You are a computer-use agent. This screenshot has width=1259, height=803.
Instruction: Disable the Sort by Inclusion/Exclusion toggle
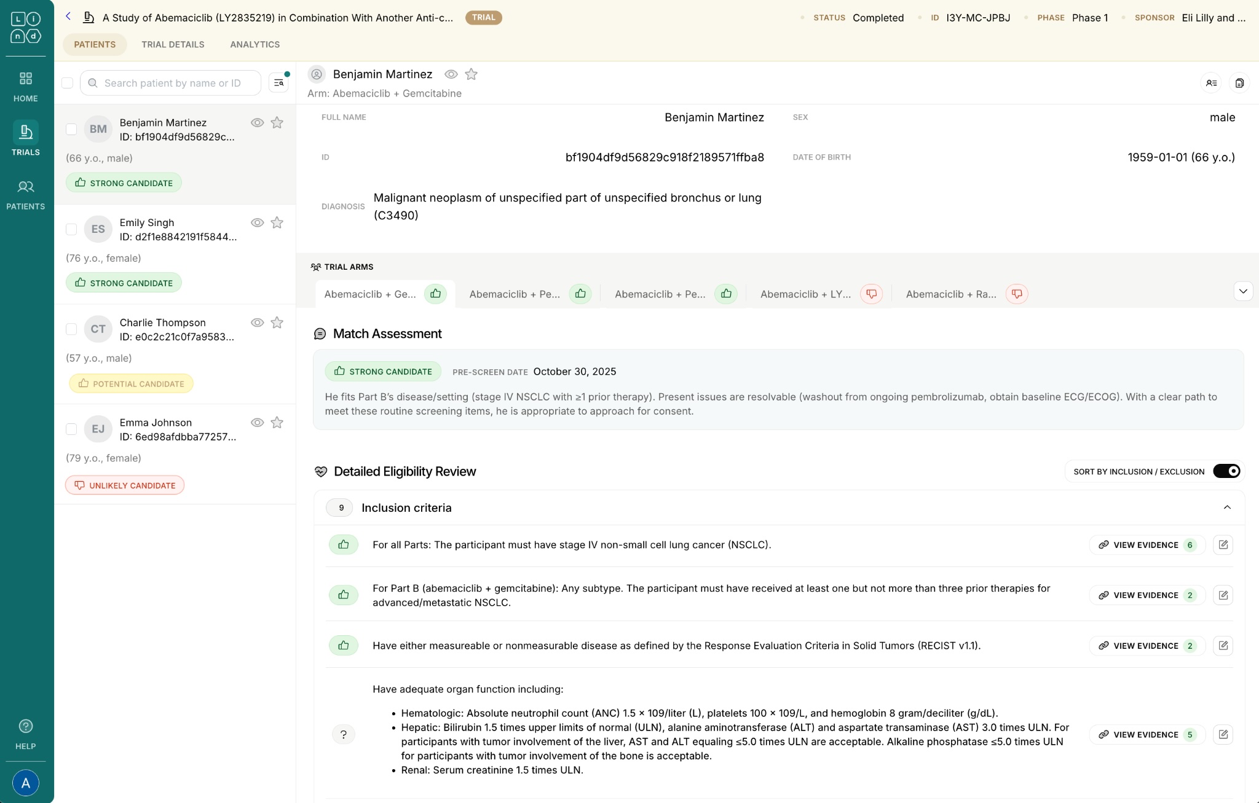pyautogui.click(x=1227, y=471)
